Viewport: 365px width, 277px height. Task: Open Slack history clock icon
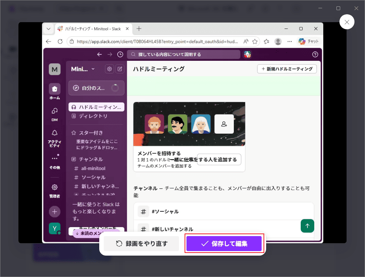120,54
